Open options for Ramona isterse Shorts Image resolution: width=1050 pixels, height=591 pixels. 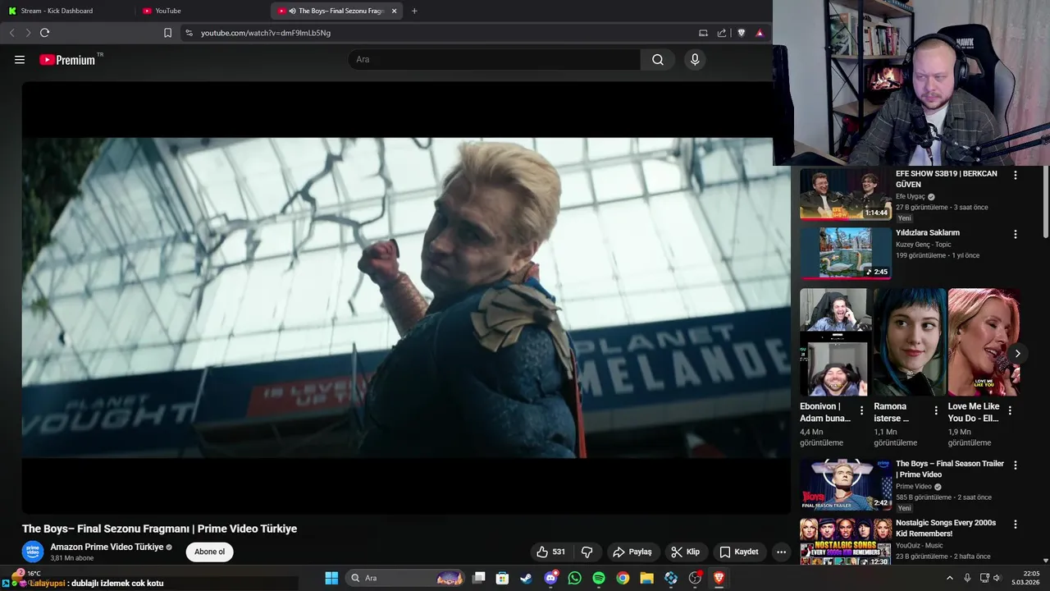[x=936, y=410]
